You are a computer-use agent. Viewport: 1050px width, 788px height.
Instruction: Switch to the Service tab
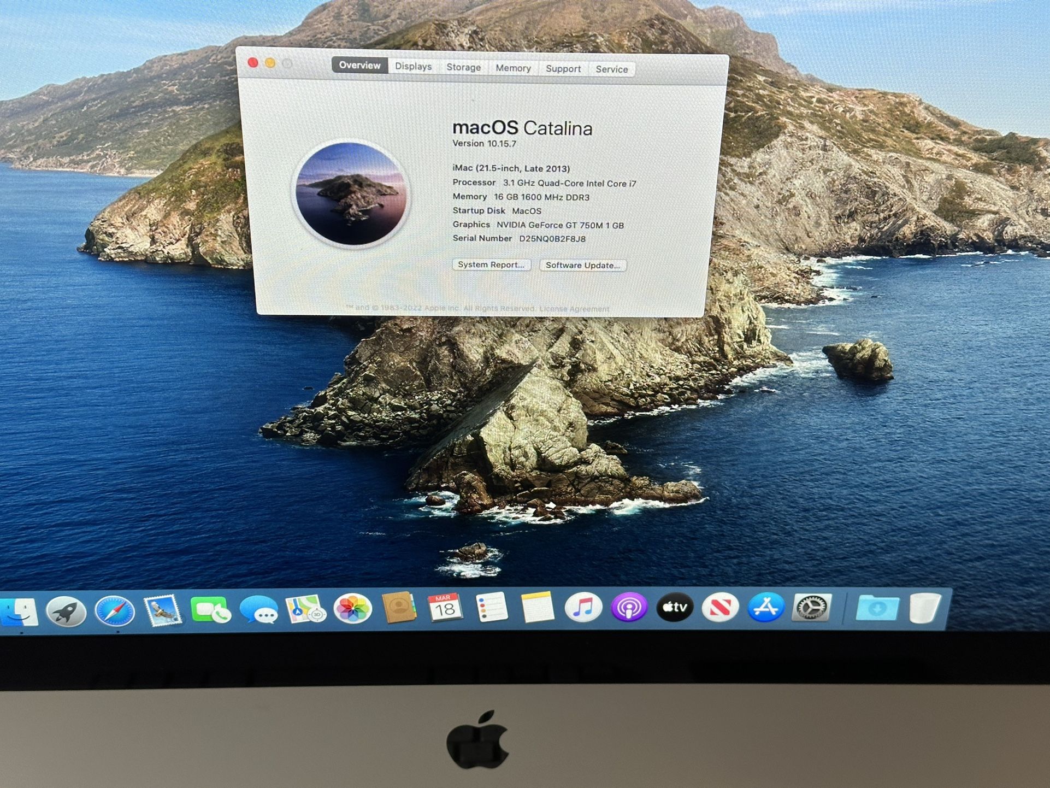click(x=612, y=69)
